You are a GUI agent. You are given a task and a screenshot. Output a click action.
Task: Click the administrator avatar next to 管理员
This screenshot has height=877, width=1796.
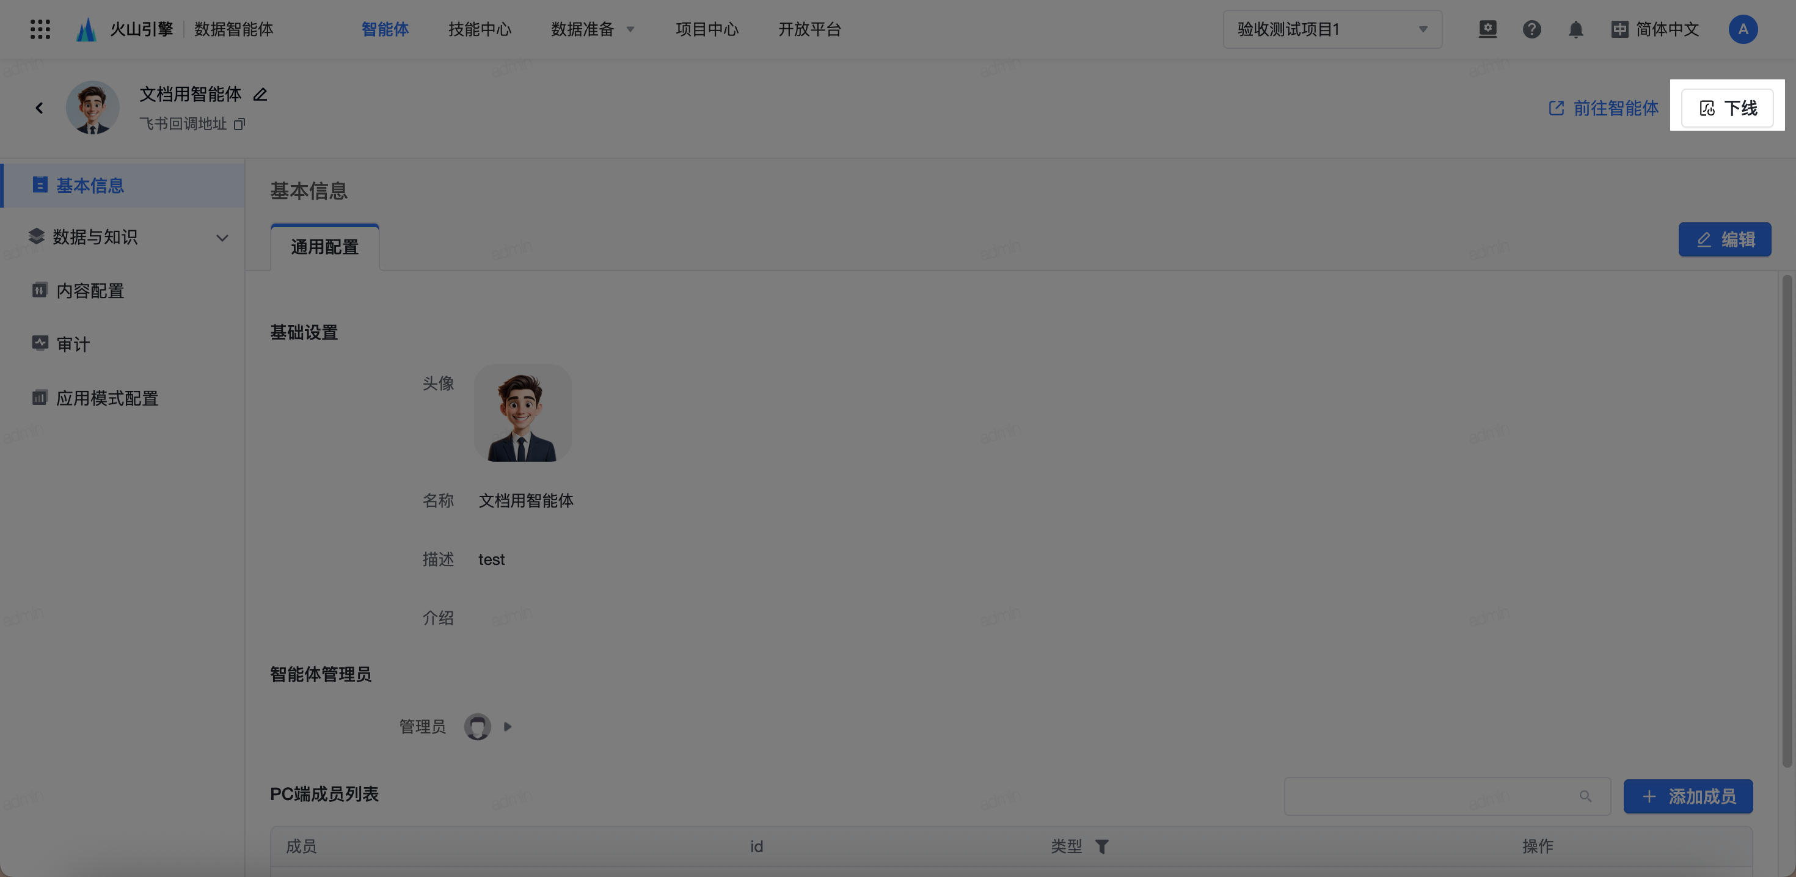click(x=478, y=727)
